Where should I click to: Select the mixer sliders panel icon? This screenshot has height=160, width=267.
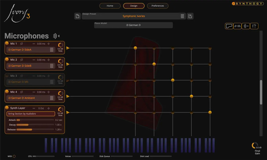254,26
